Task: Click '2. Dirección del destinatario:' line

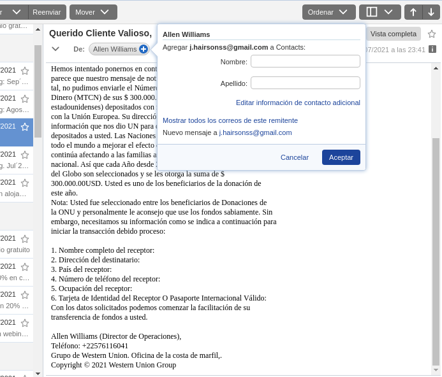Action: point(95,260)
